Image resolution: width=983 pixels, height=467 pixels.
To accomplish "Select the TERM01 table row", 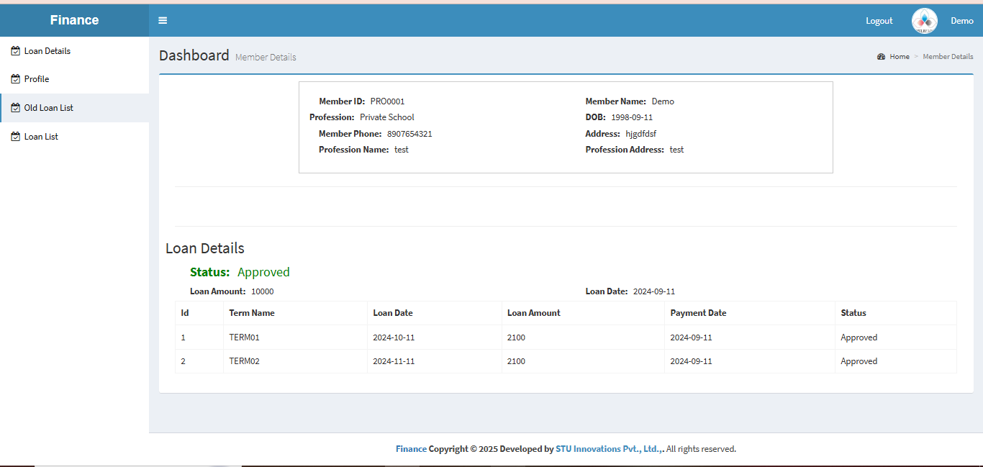I will 244,337.
